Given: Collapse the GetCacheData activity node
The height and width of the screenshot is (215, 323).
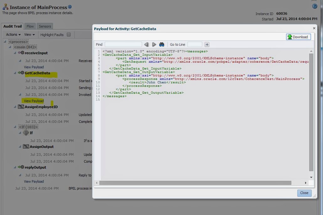Looking at the screenshot, I should (x=15, y=73).
